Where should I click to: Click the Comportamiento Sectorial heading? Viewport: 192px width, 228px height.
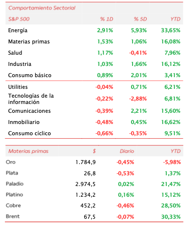pos(42,8)
